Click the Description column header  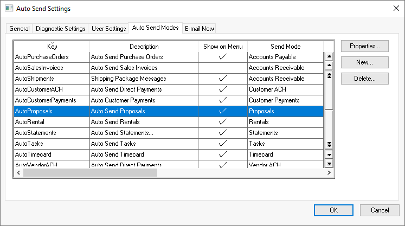[144, 47]
